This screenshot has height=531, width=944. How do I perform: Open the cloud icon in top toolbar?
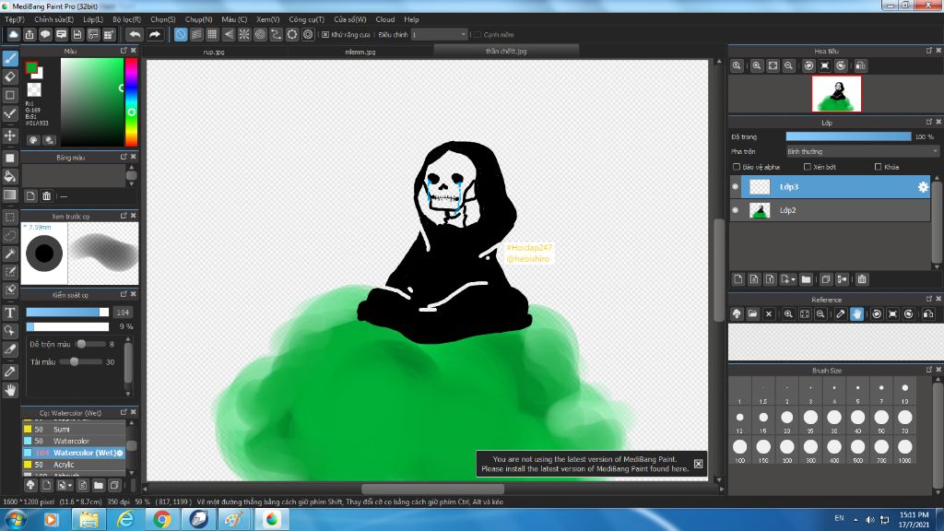click(13, 34)
